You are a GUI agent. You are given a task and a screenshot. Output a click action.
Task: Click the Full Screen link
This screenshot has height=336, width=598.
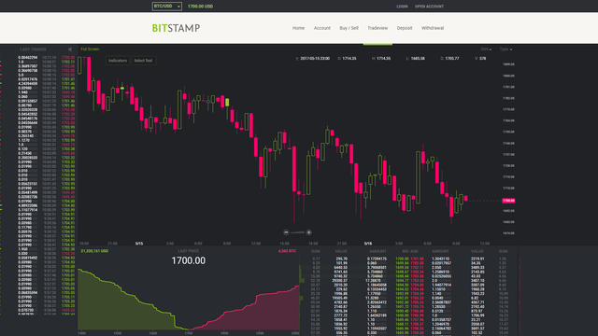(90, 49)
